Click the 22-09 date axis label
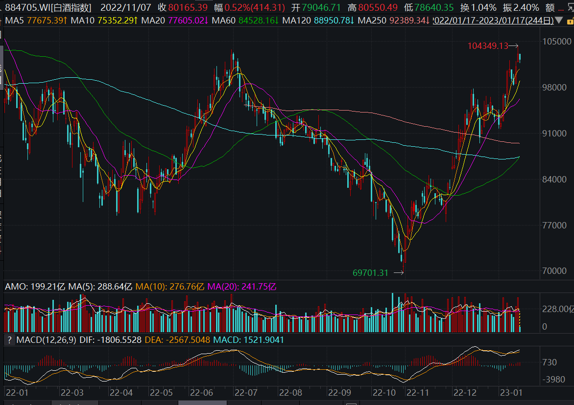This screenshot has width=574, height=405. click(339, 393)
